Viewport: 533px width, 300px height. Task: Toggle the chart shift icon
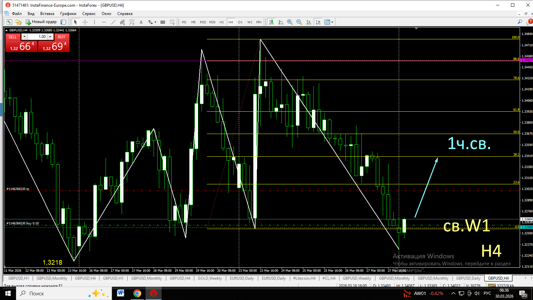coord(318,22)
